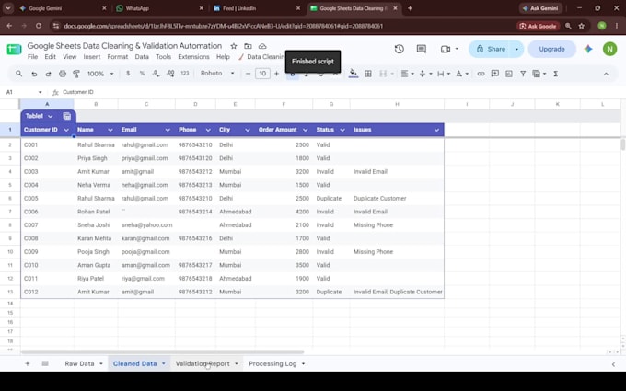The height and width of the screenshot is (391, 626).
Task: Decrease font size
Action: 248,74
